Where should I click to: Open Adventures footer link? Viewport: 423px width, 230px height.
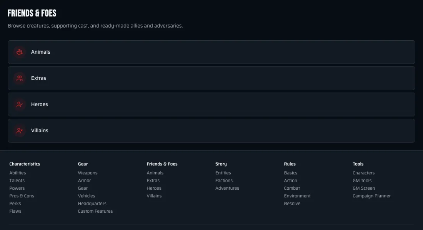click(x=227, y=188)
